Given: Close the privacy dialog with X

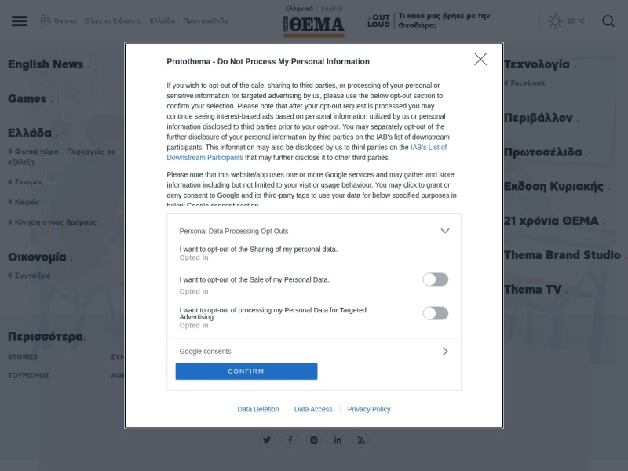Looking at the screenshot, I should click(480, 60).
